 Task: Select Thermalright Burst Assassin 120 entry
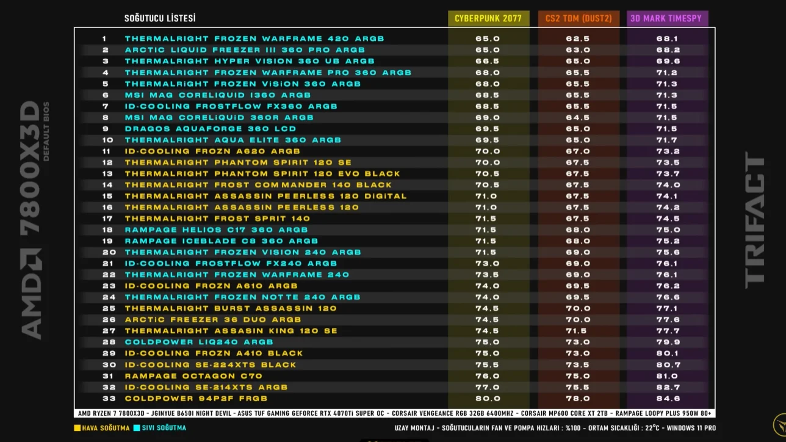(x=231, y=308)
